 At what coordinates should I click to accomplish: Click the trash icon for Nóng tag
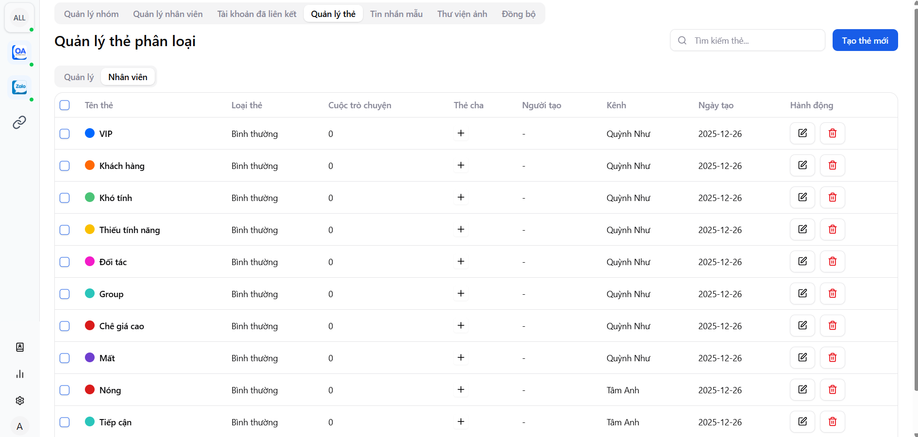(832, 390)
